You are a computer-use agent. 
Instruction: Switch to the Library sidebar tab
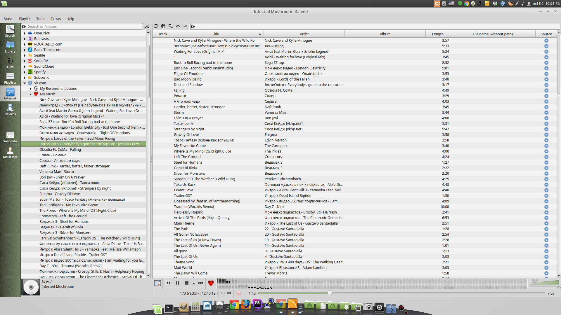(10, 47)
